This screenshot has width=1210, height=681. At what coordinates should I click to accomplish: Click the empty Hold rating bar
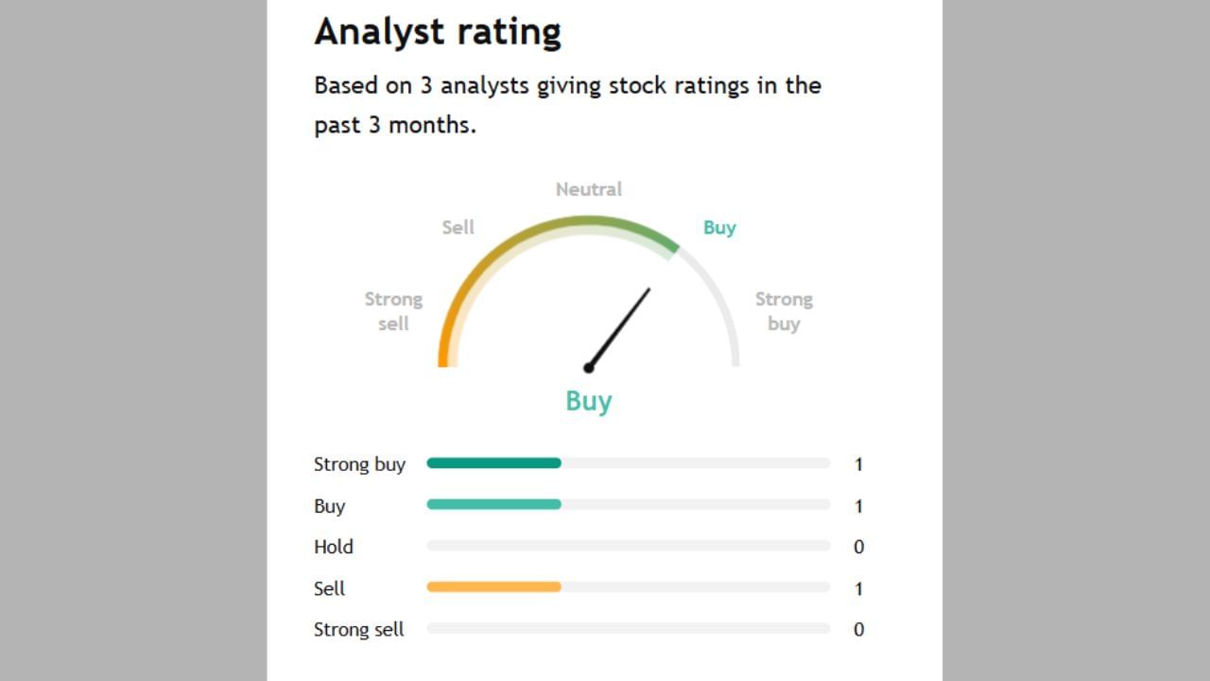pos(628,546)
